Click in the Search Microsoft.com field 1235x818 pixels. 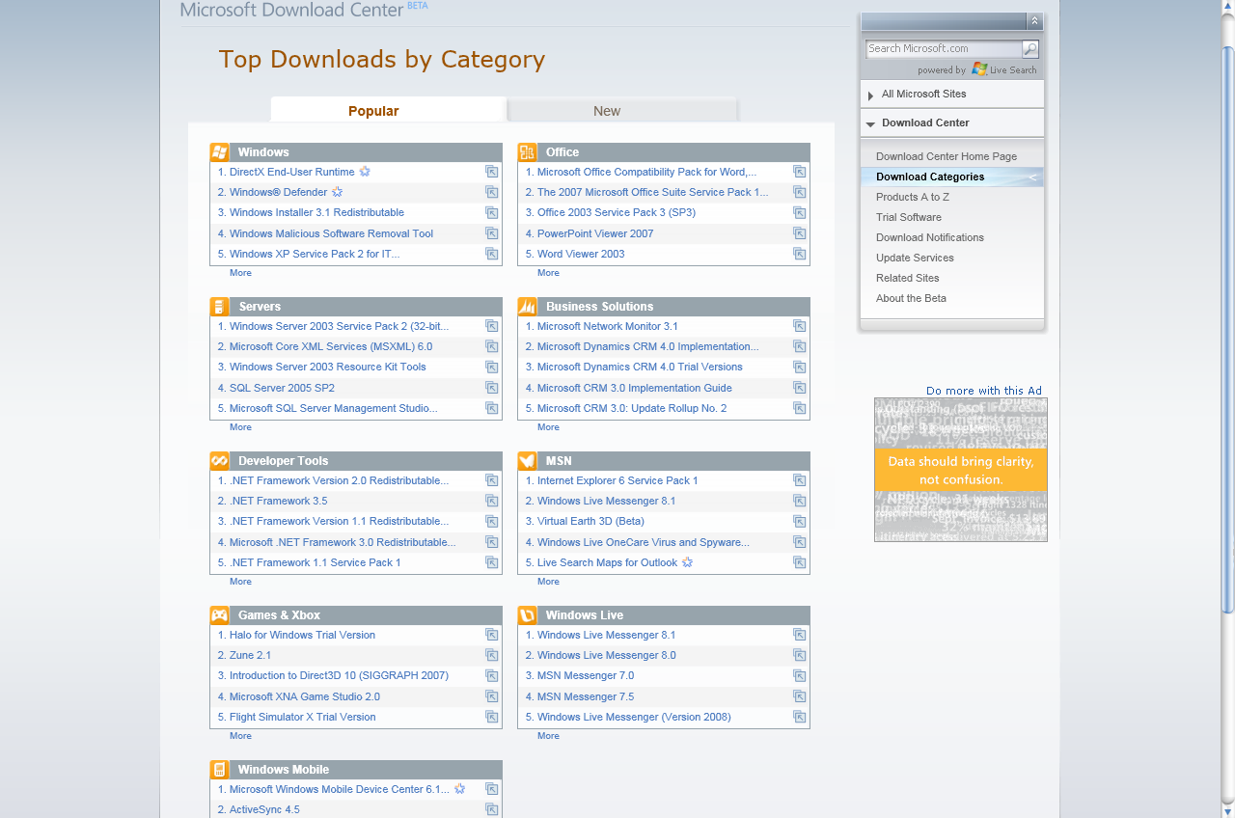click(944, 49)
